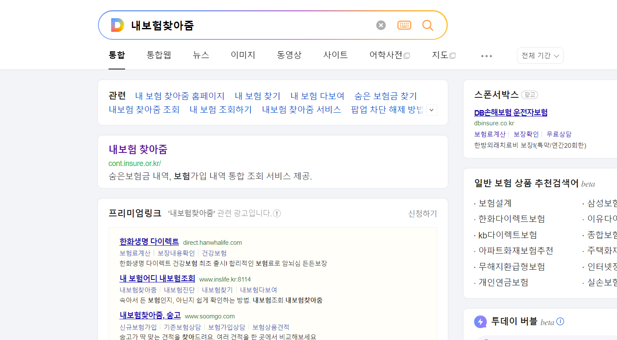Image resolution: width=617 pixels, height=340 pixels.
Task: Open the 동영상 tab
Action: click(x=289, y=55)
